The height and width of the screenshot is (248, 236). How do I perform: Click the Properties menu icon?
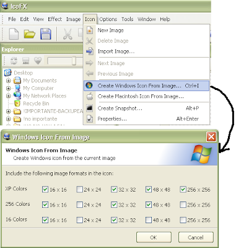pyautogui.click(x=90, y=119)
